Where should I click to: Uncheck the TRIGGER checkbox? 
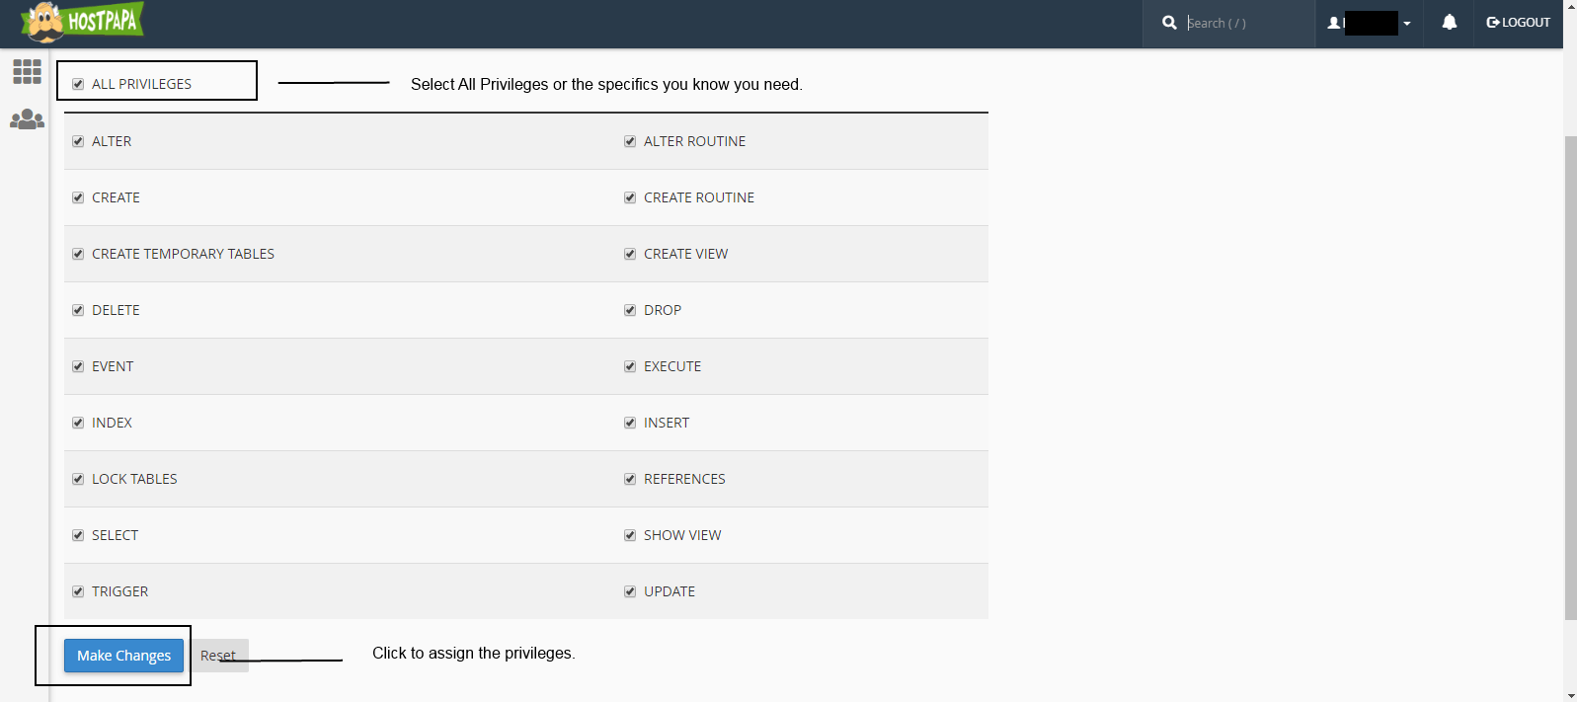(x=78, y=591)
